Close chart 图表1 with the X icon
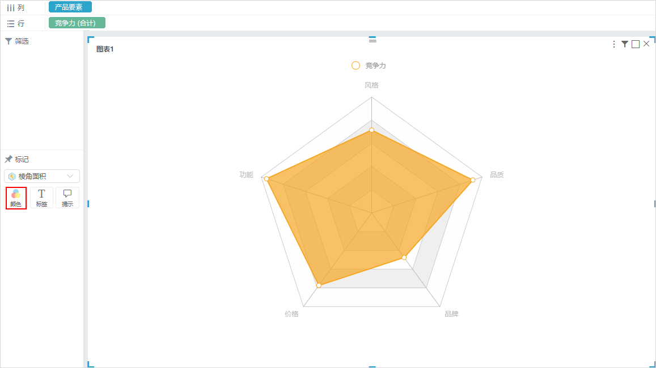 tap(646, 44)
